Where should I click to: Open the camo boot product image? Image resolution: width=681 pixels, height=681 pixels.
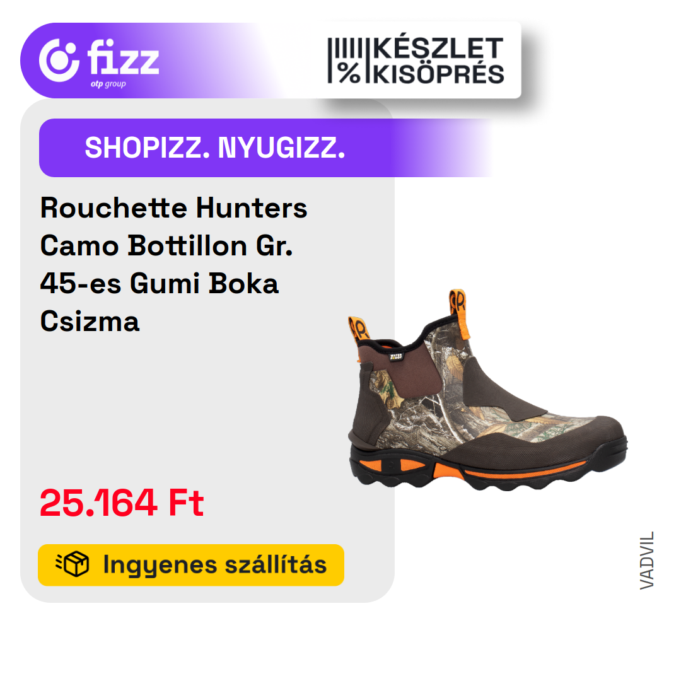point(487,390)
